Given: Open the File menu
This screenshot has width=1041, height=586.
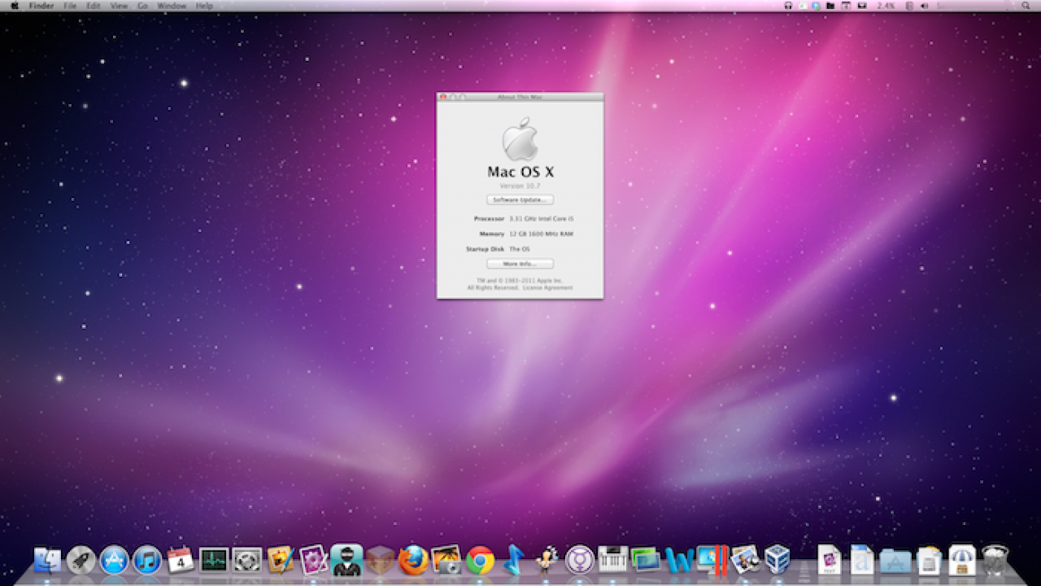Looking at the screenshot, I should click(71, 6).
